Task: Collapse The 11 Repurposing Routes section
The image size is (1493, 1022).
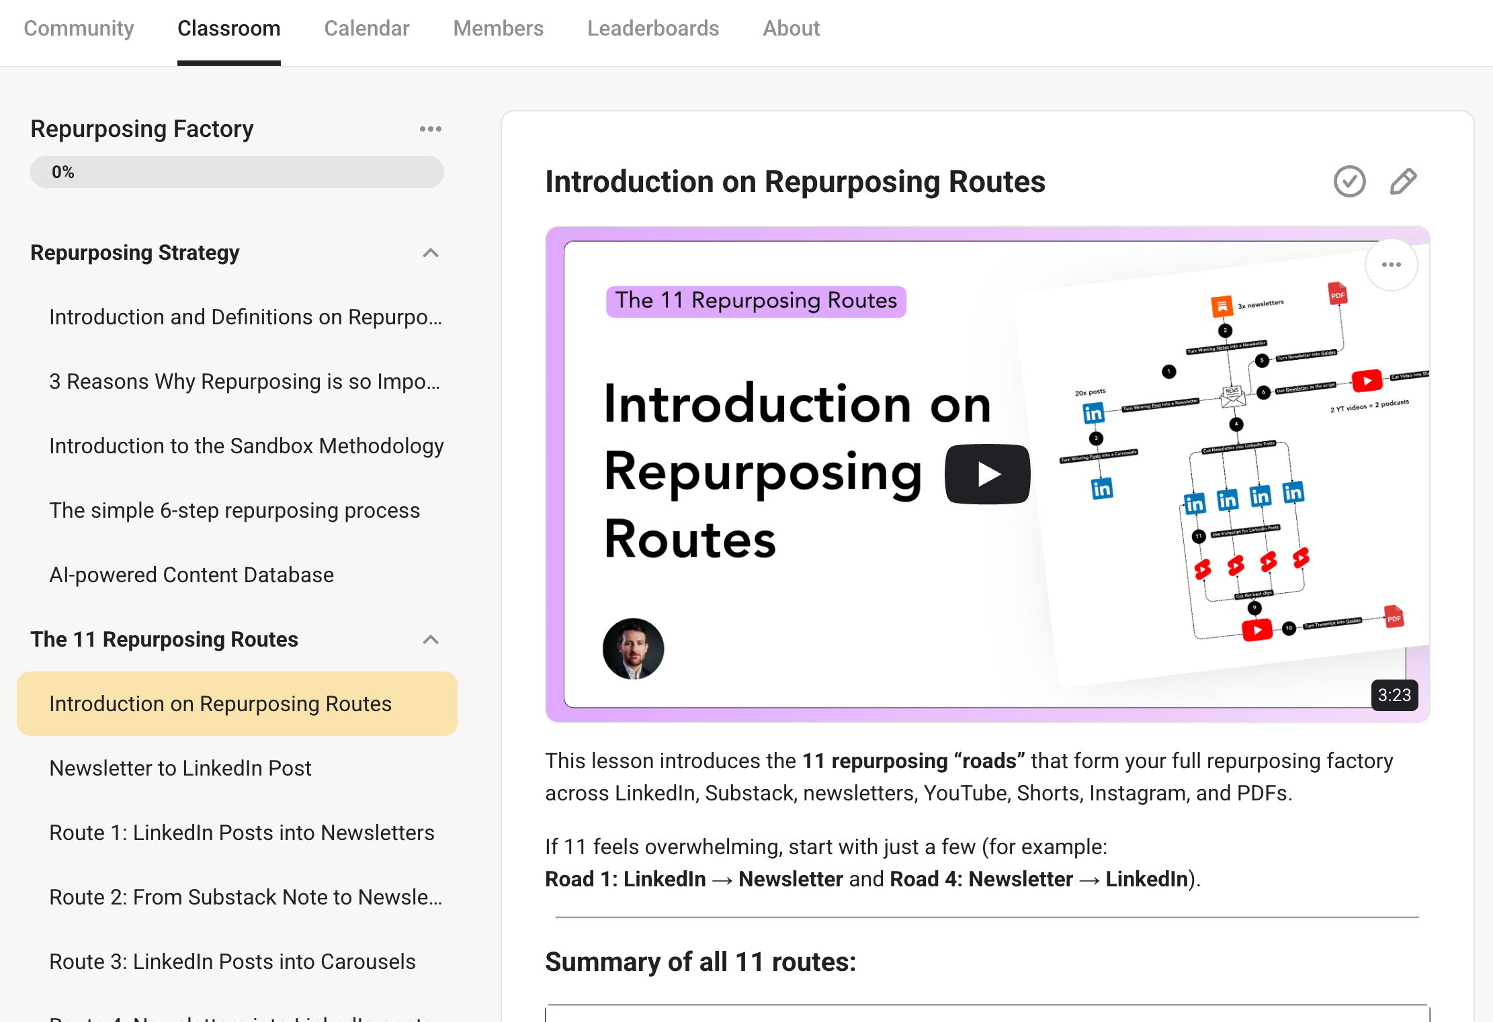Action: (430, 640)
